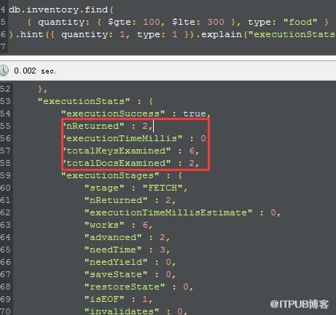
Task: Click the "advanced" : 2 line
Action: (127, 237)
